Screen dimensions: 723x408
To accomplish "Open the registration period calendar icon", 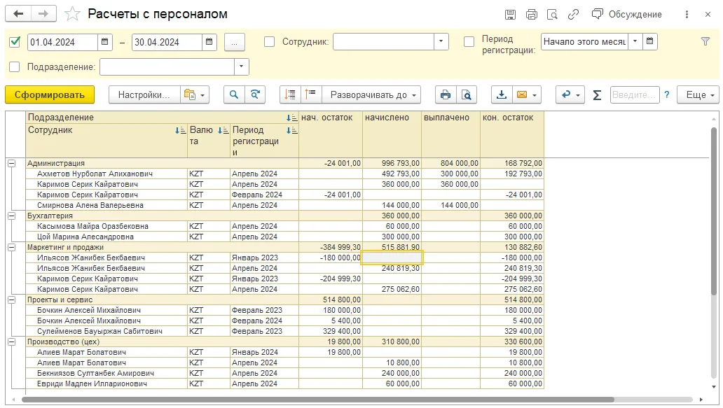I will point(649,41).
